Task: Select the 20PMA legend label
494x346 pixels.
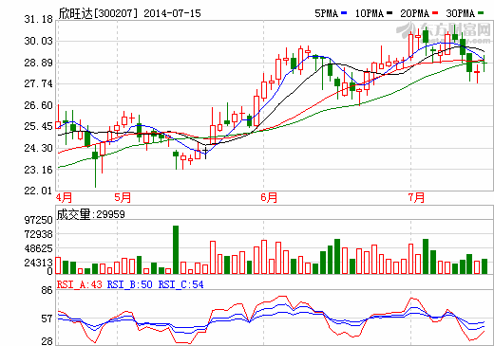Action: (415, 13)
